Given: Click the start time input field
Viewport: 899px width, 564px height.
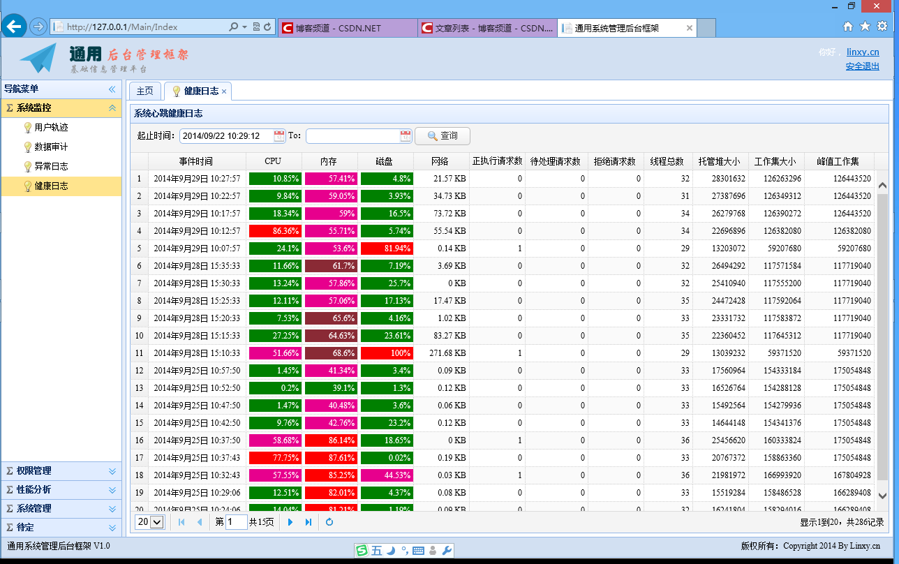Looking at the screenshot, I should click(x=226, y=136).
